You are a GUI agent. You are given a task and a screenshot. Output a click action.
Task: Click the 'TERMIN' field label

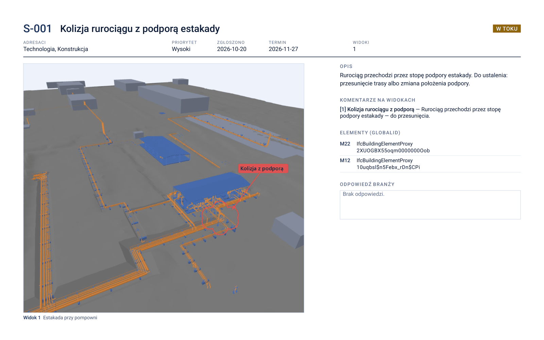point(277,42)
